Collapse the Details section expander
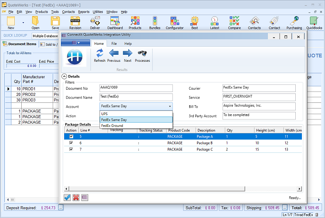This screenshot has width=325, height=218. 64,76
